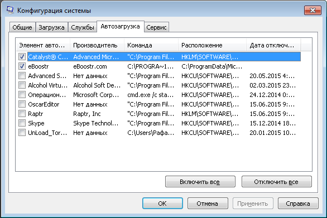Screen dimensions: 327x218
Task: Click the C:\Users\Рафа... command cell
Action: [x=151, y=133]
